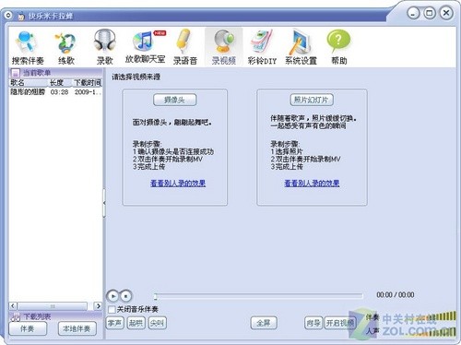Image resolution: width=461 pixels, height=345 pixels.
Task: Click the 00:00 / 00:00 time display
Action: click(x=396, y=295)
